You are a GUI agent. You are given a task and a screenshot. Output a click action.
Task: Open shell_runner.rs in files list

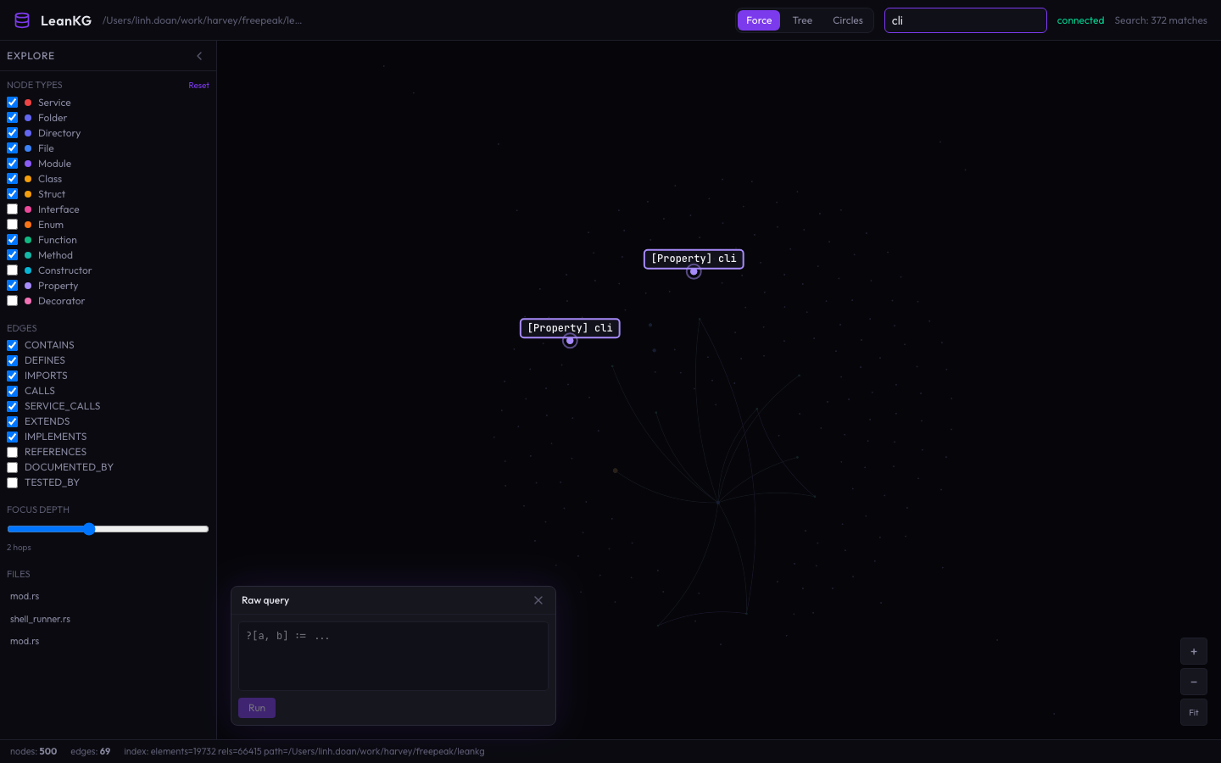tap(40, 619)
